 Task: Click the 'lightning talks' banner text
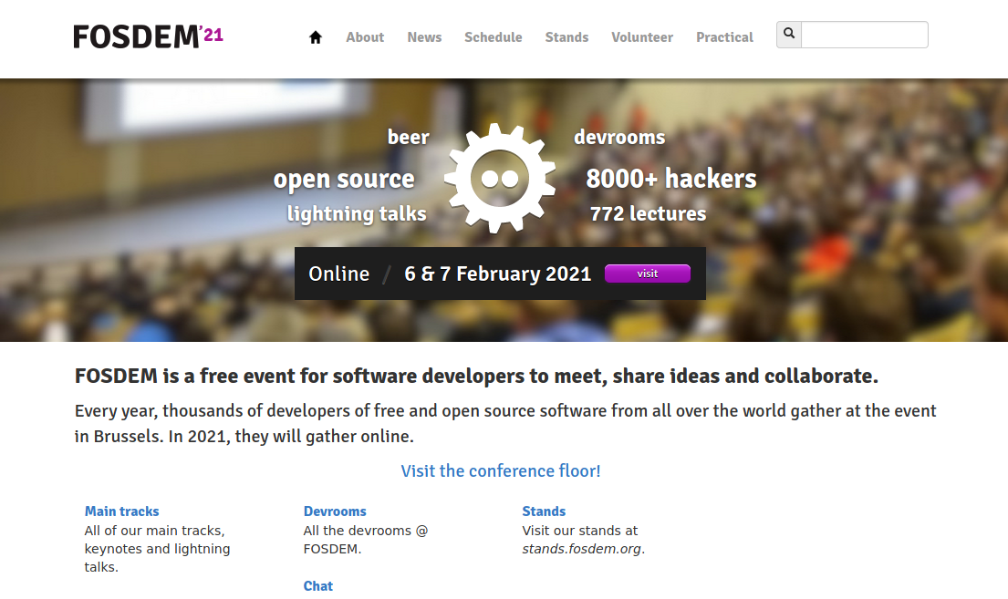[x=357, y=214]
